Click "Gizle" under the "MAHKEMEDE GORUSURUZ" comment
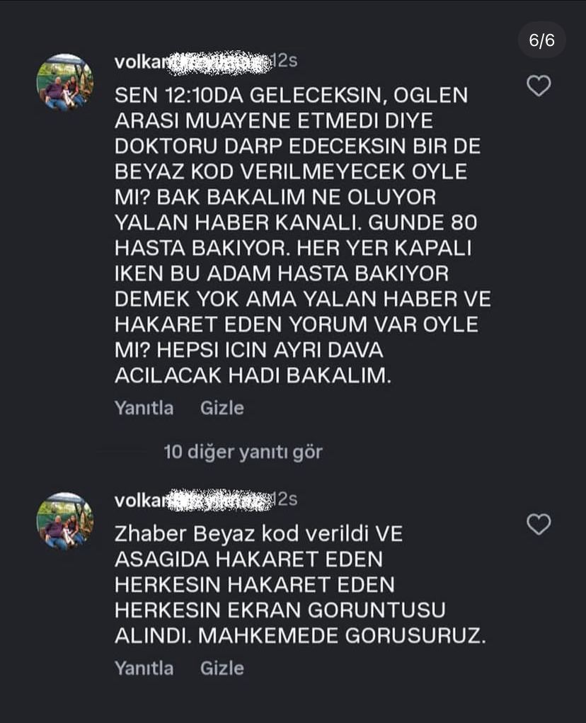The height and width of the screenshot is (723, 586). point(222,668)
